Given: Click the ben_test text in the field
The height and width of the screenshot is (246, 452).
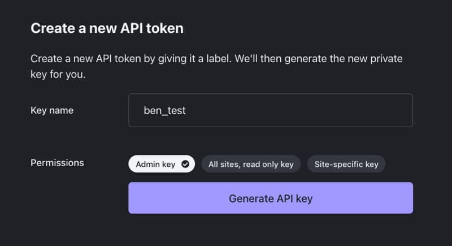Looking at the screenshot, I should click(x=164, y=110).
